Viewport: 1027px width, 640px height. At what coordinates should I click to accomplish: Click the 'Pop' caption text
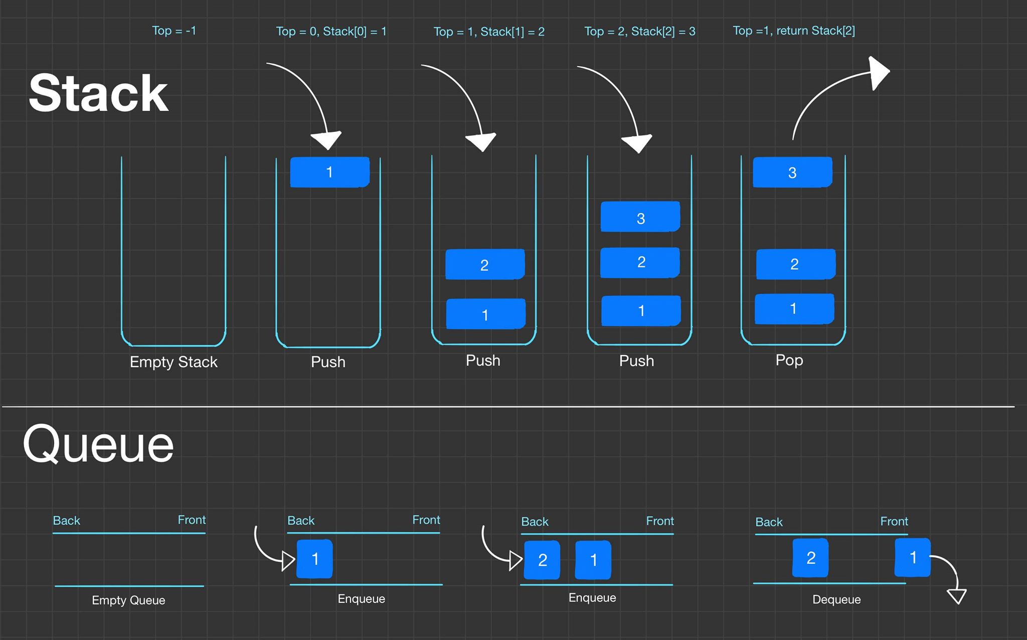point(789,360)
